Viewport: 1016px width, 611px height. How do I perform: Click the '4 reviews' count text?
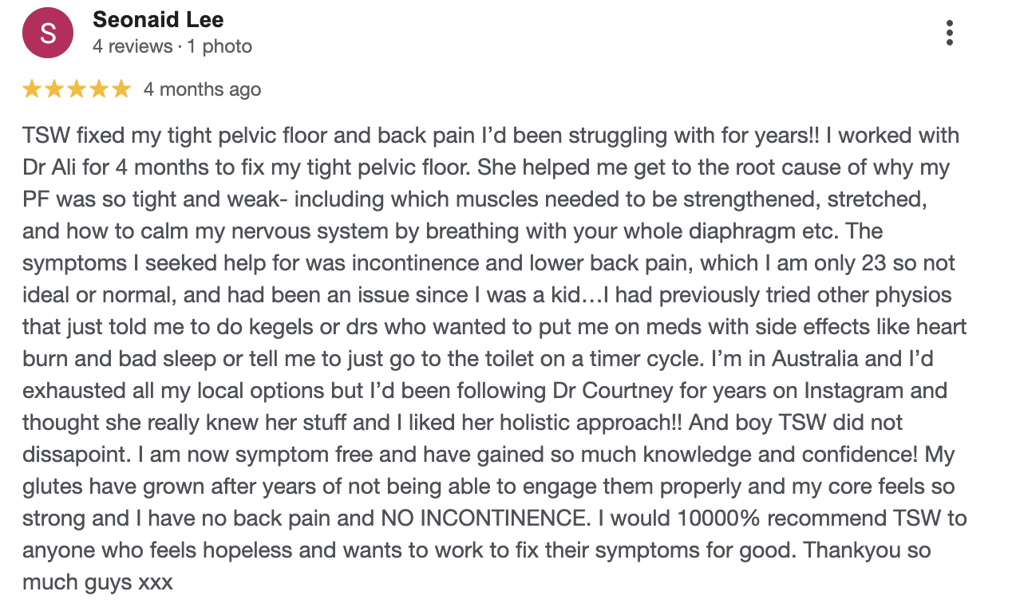pos(132,46)
